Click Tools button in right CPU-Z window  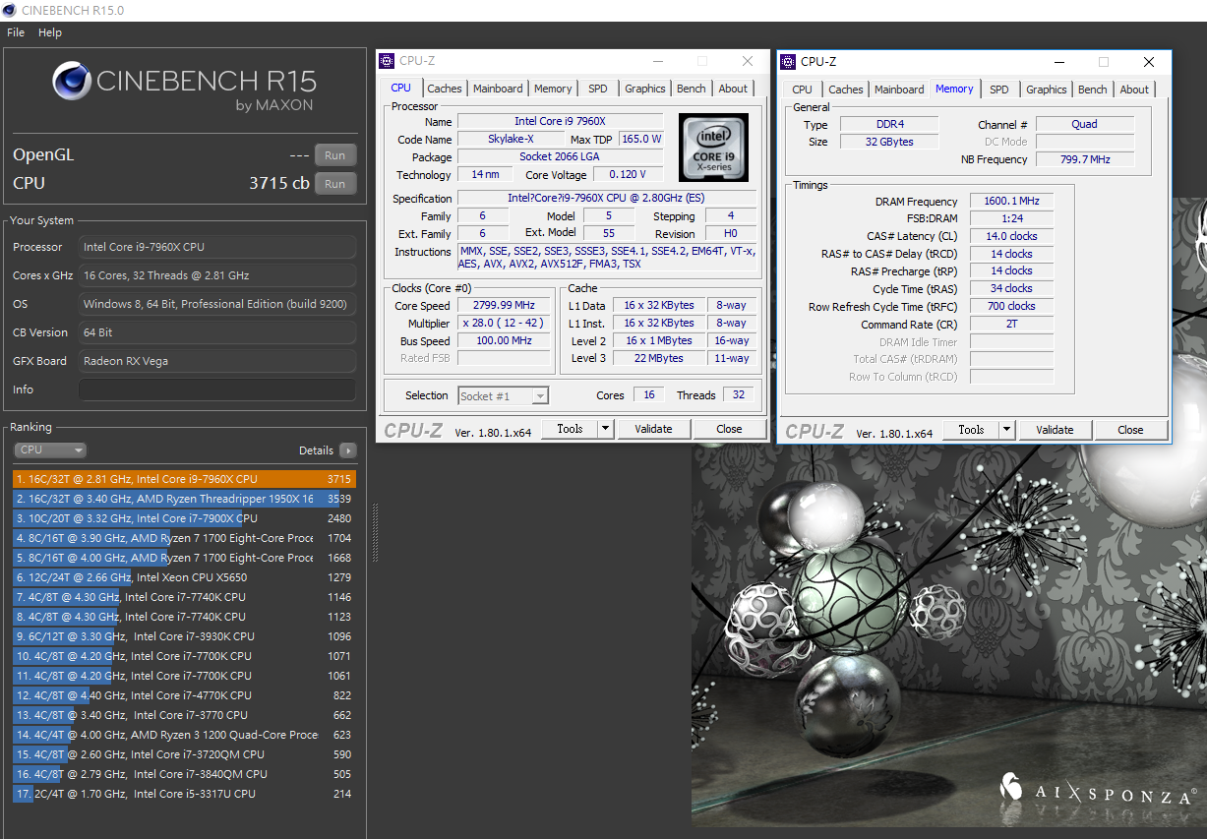[x=971, y=430]
